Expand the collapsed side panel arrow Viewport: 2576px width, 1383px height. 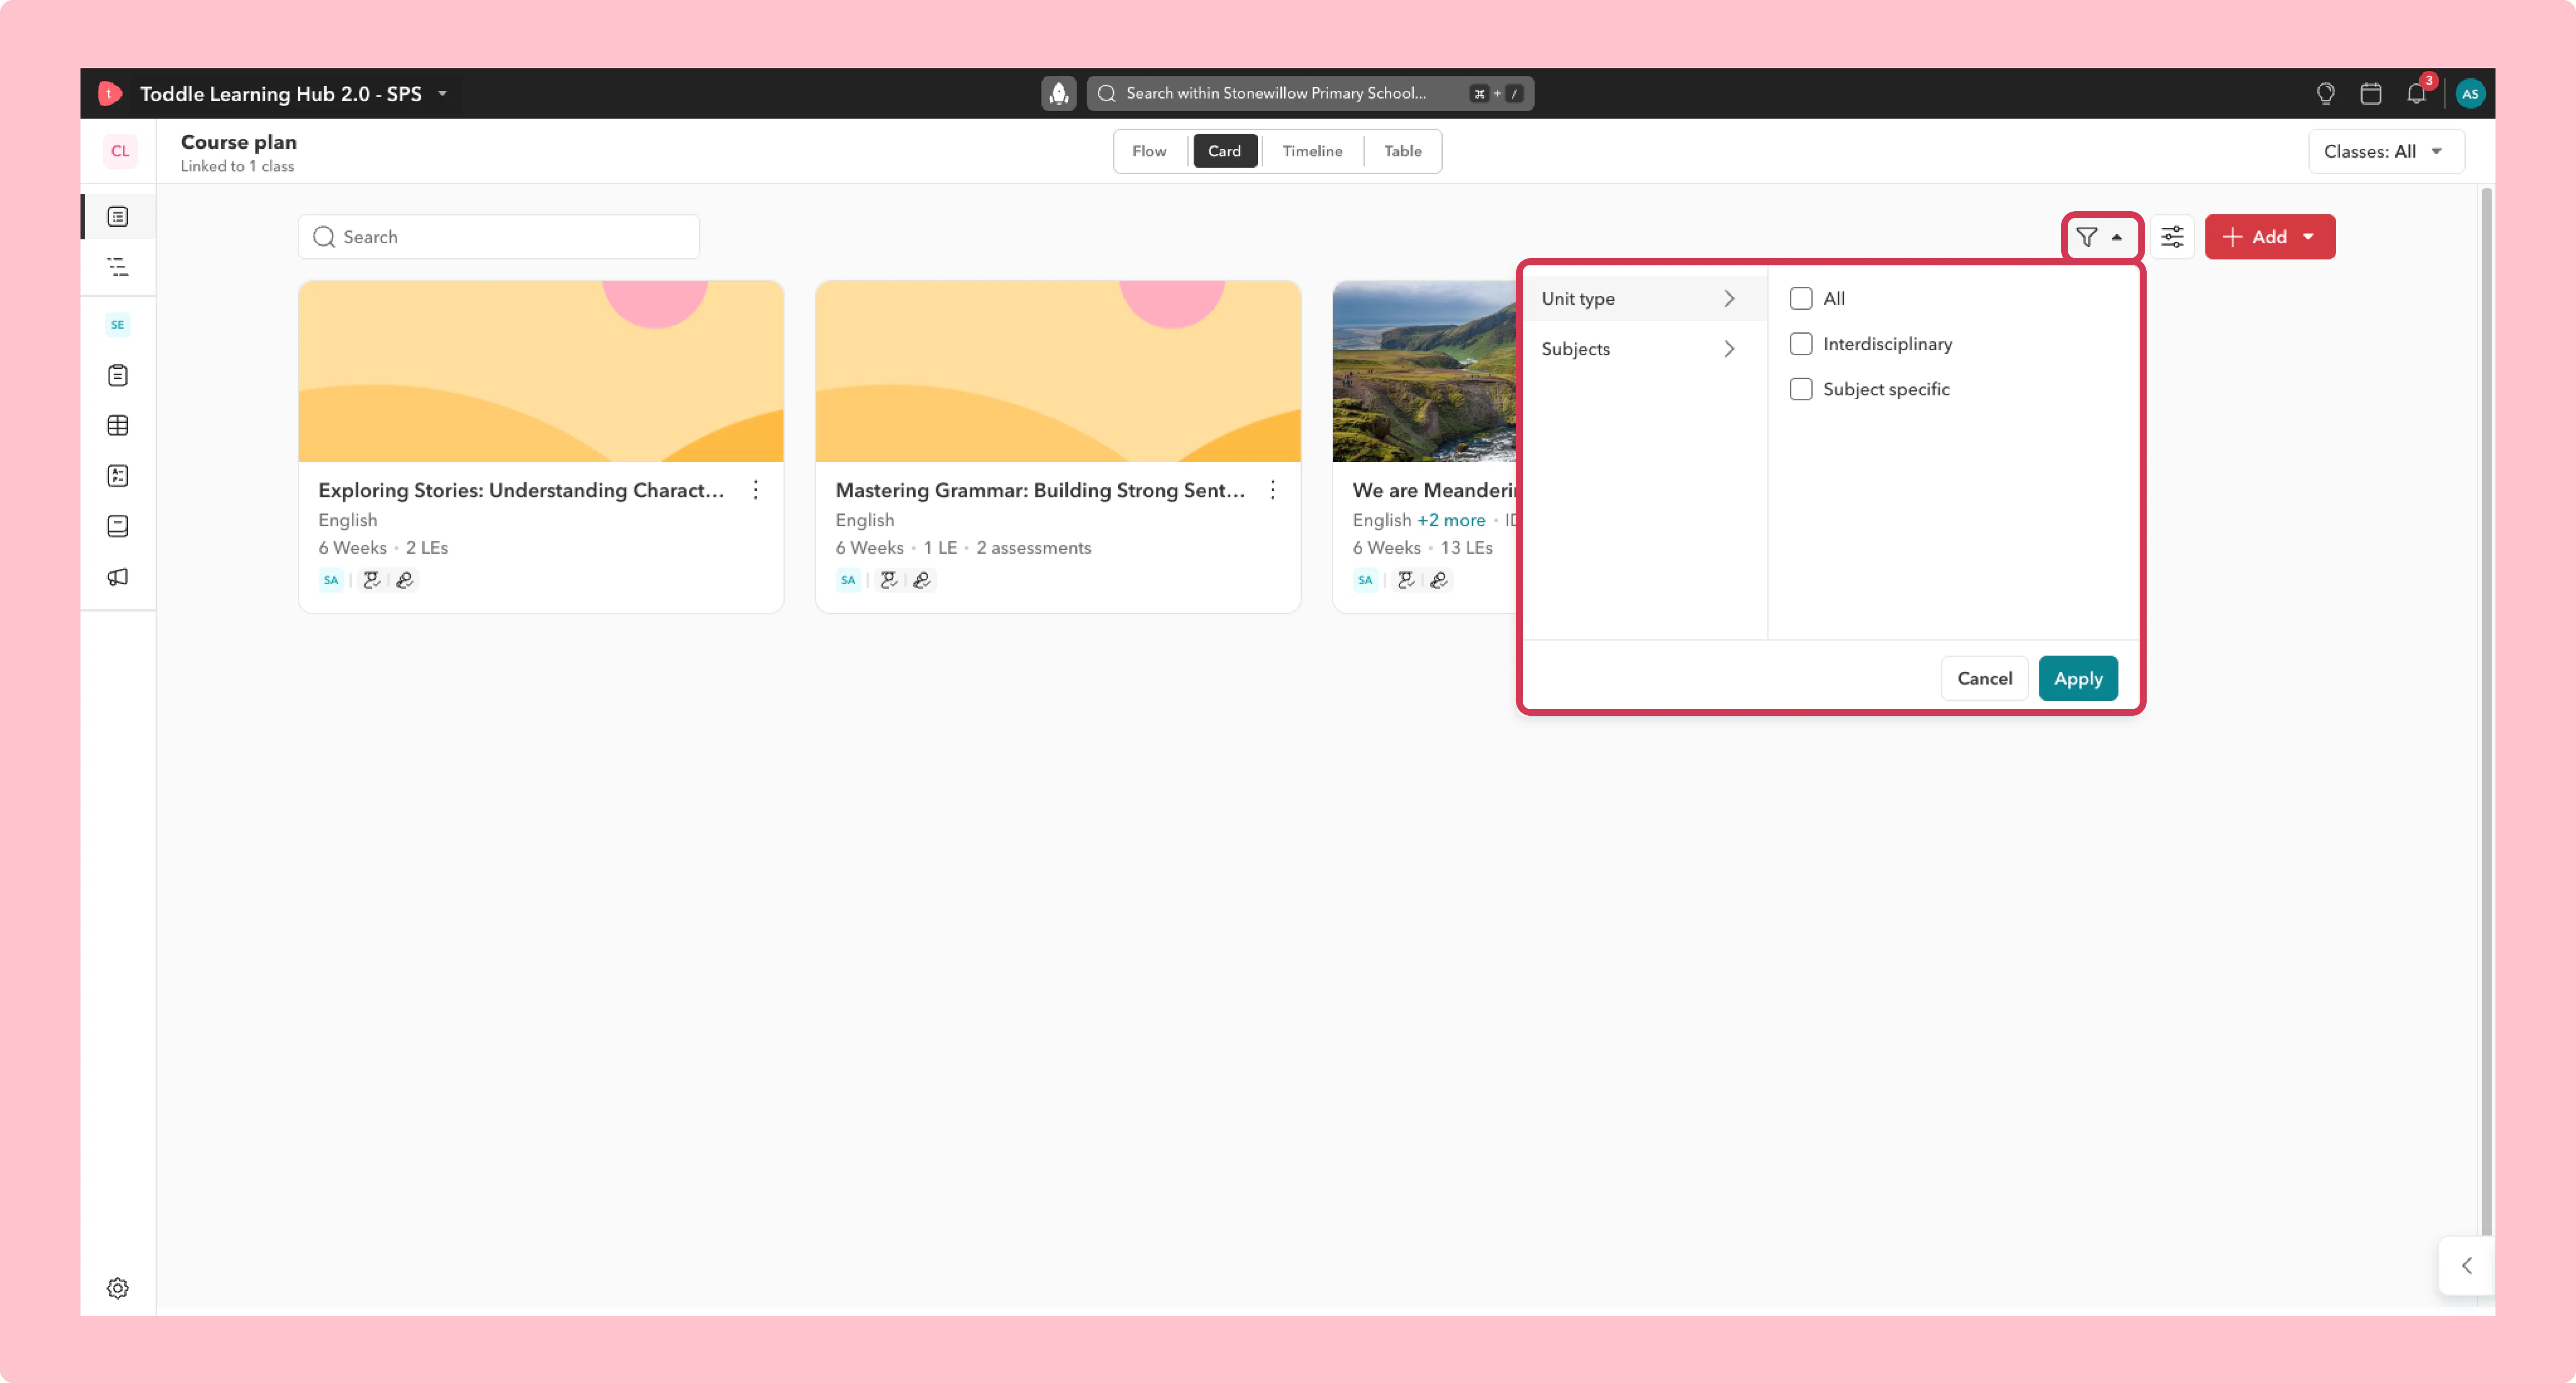(x=2467, y=1265)
